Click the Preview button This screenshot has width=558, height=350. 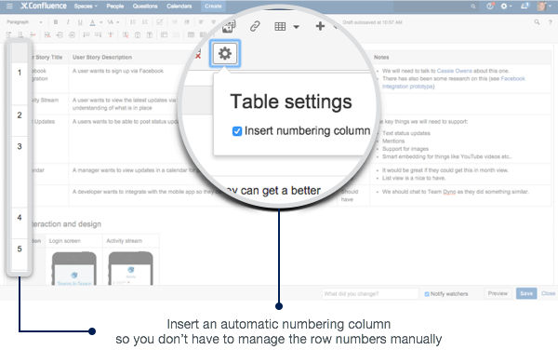click(x=498, y=293)
